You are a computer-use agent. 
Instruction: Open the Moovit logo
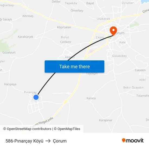pos(133,141)
